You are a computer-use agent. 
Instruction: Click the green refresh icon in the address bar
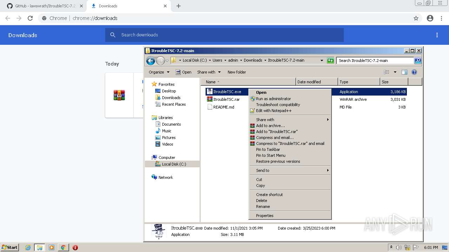click(330, 61)
